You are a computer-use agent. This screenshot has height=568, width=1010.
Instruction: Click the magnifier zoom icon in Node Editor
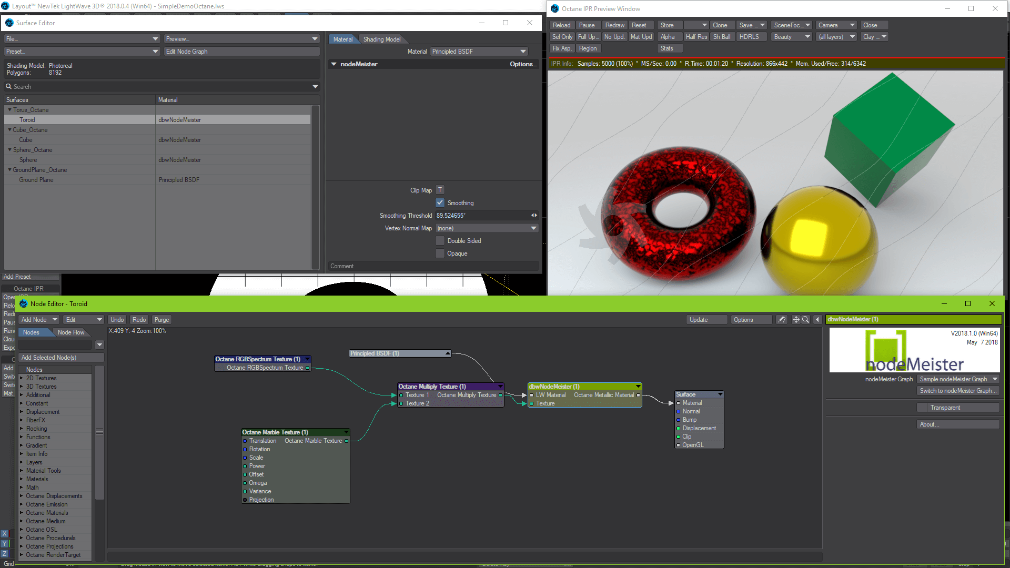(x=805, y=320)
